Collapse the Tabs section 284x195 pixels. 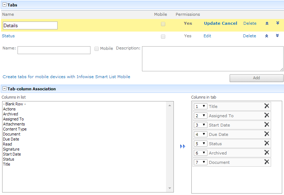(5, 5)
